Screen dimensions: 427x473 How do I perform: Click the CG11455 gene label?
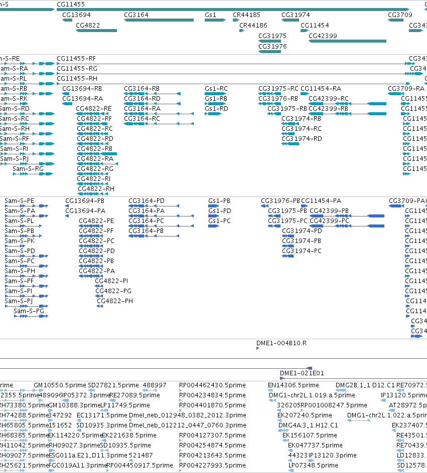(x=71, y=4)
